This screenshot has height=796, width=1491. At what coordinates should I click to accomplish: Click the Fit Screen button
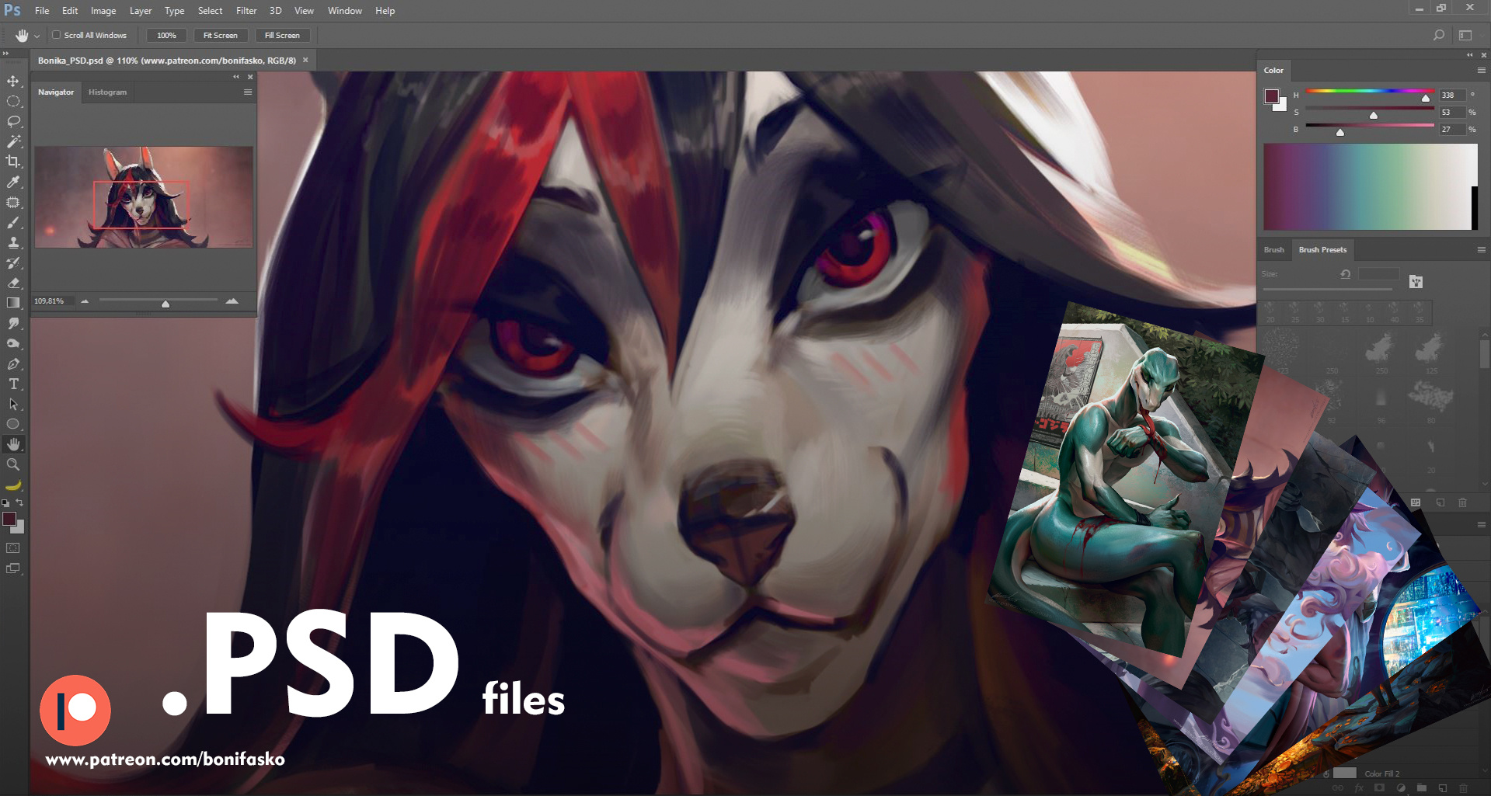pos(221,36)
